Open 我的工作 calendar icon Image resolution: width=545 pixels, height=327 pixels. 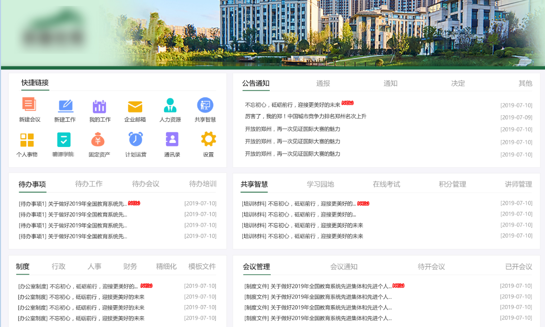coord(100,106)
